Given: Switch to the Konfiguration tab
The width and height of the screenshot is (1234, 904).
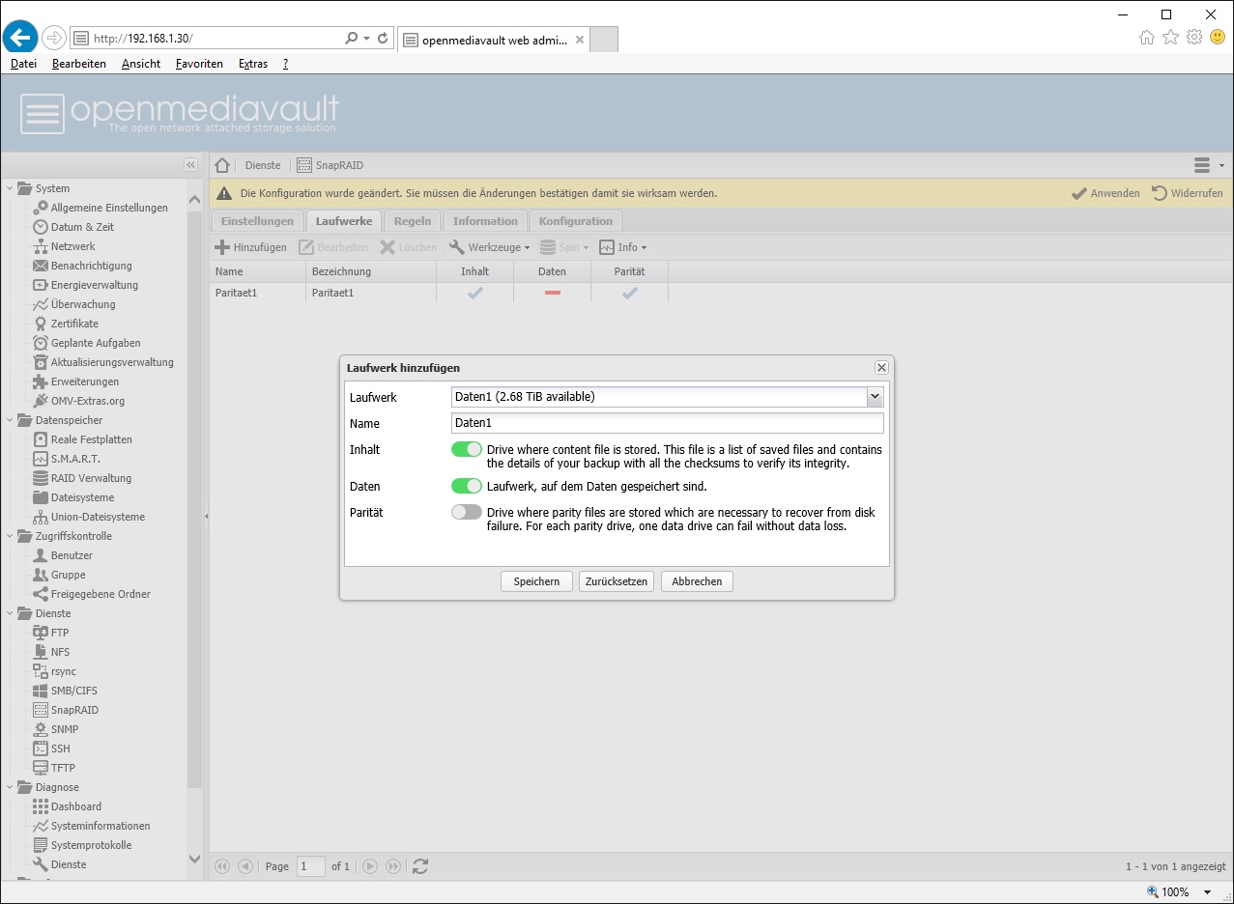Looking at the screenshot, I should tap(576, 221).
